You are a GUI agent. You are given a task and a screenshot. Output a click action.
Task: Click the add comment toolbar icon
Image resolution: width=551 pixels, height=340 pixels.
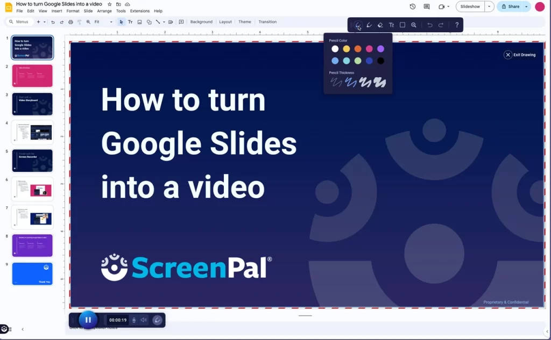coord(181,22)
